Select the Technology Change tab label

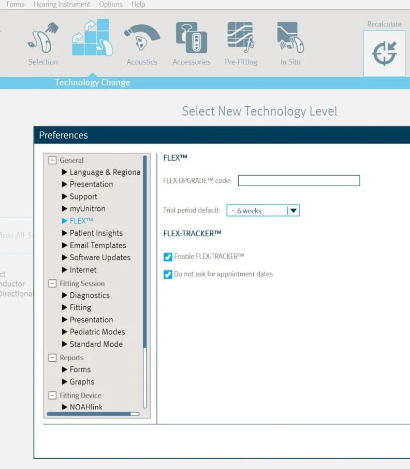click(92, 82)
